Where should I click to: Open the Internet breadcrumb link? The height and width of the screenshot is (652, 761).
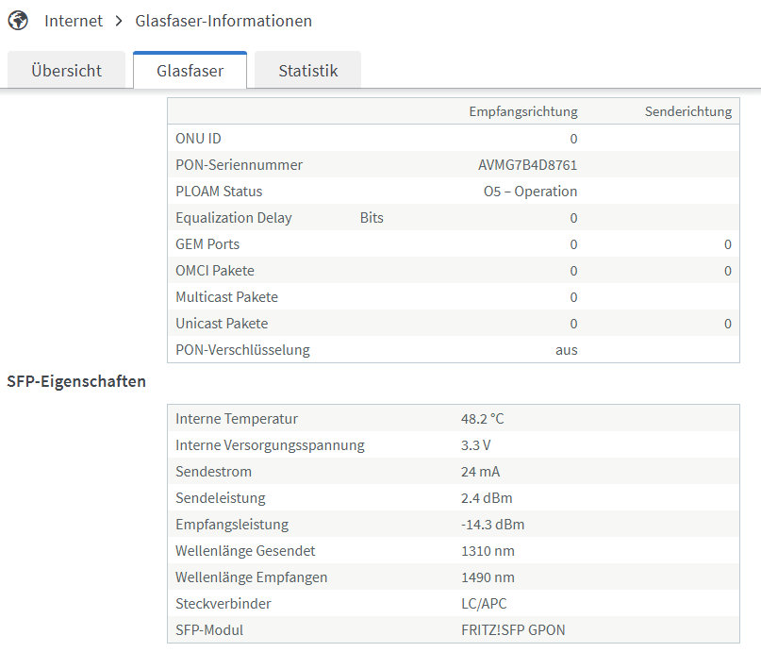coord(74,21)
